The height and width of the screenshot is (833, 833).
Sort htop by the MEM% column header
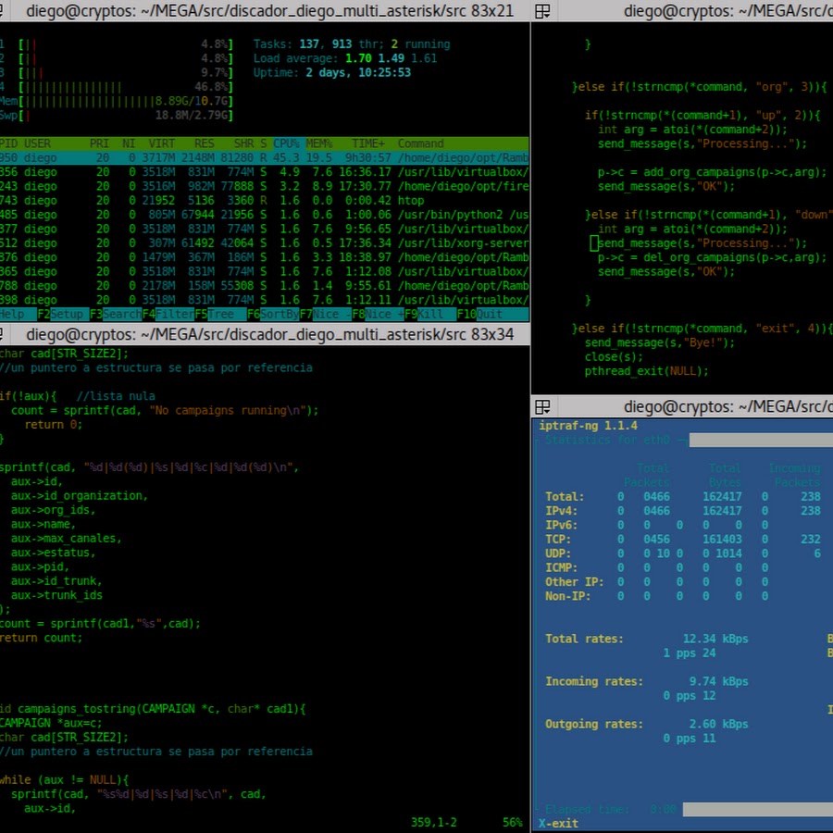pos(319,144)
